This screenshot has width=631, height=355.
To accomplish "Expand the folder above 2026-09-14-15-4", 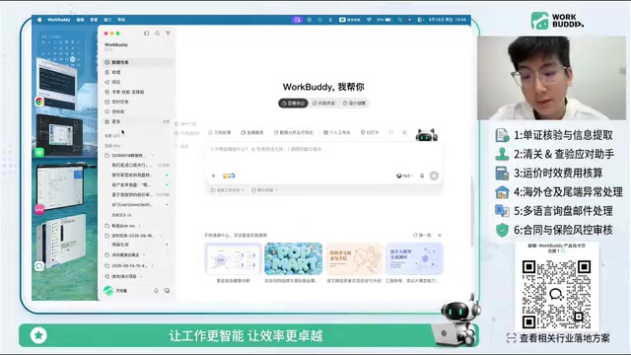I will [x=124, y=254].
